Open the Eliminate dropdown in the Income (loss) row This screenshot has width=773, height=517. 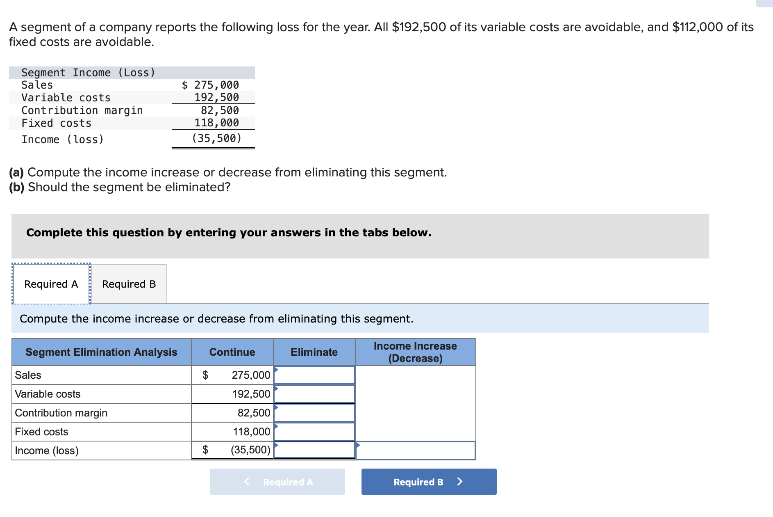(x=314, y=450)
